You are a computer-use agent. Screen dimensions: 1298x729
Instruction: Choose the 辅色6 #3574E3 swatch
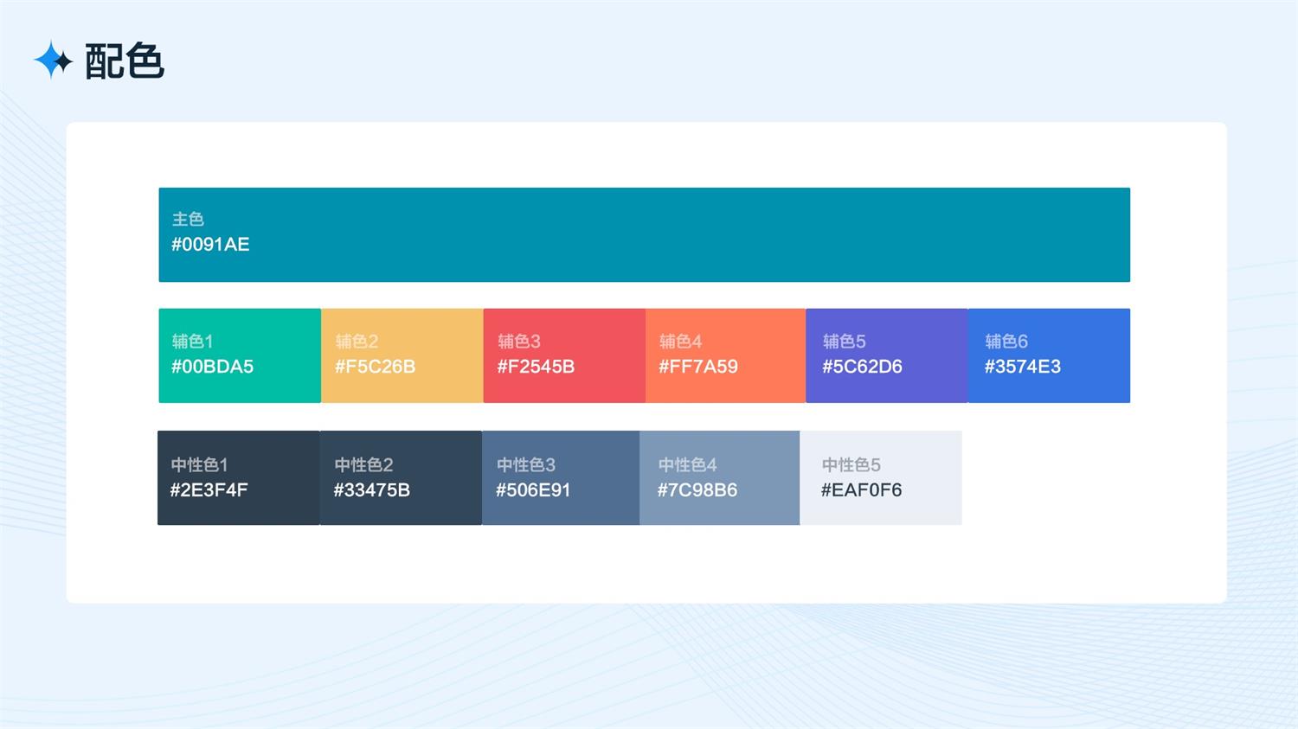pyautogui.click(x=1049, y=355)
